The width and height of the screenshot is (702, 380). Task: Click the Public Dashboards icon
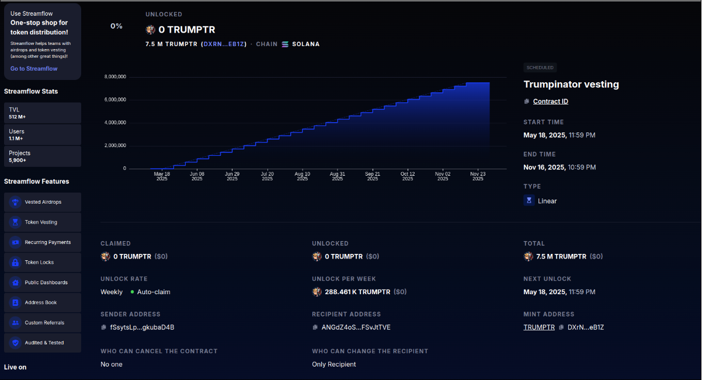[x=15, y=283]
